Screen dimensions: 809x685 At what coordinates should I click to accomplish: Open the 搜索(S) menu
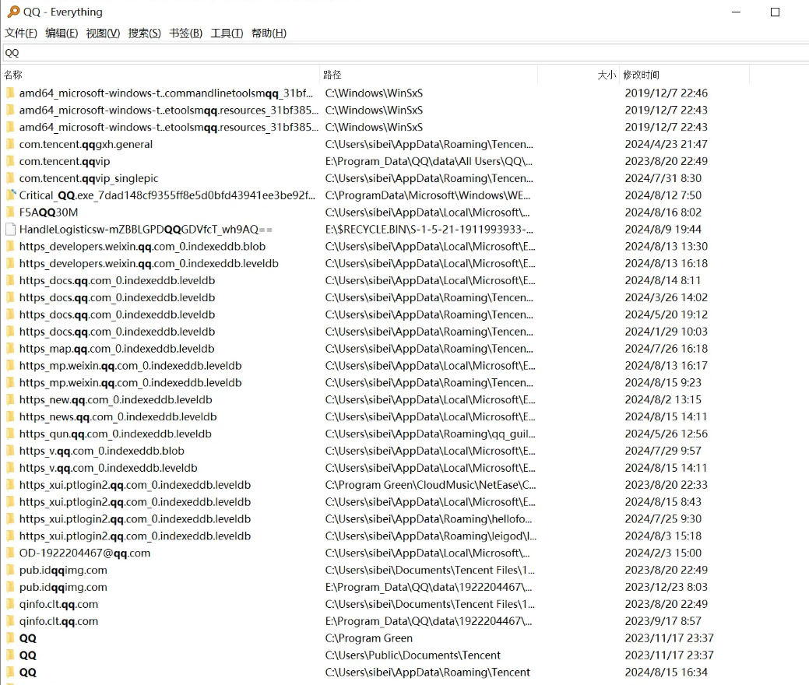pyautogui.click(x=144, y=33)
